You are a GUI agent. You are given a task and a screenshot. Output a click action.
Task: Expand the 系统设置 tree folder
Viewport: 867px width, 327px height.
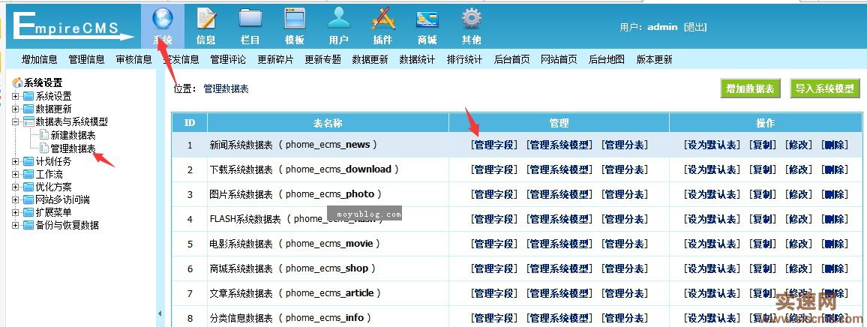(x=16, y=96)
